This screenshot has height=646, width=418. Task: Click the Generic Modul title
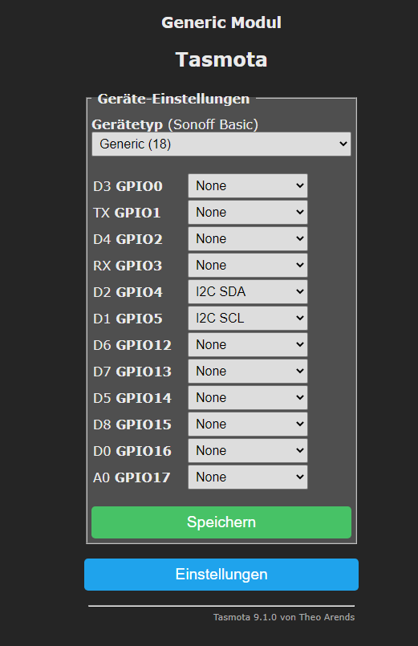coord(221,22)
